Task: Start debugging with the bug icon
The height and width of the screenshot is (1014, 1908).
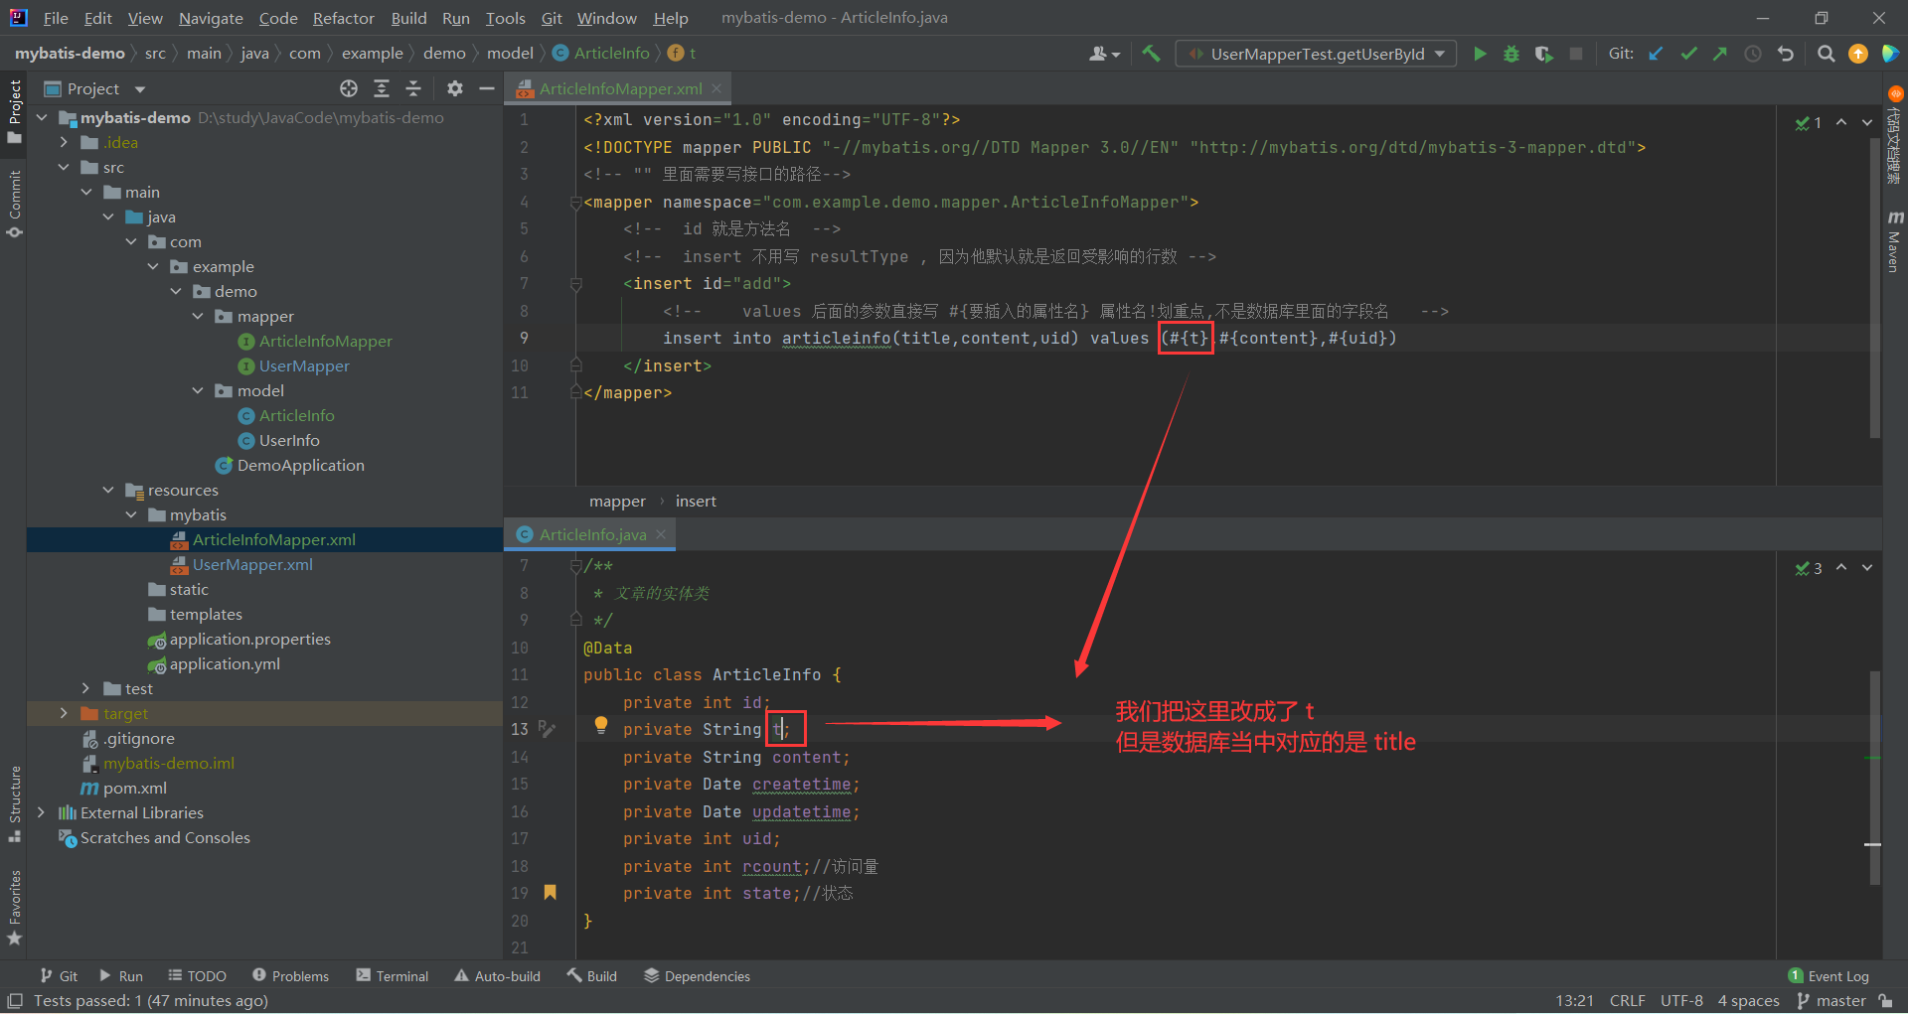Action: (x=1511, y=54)
